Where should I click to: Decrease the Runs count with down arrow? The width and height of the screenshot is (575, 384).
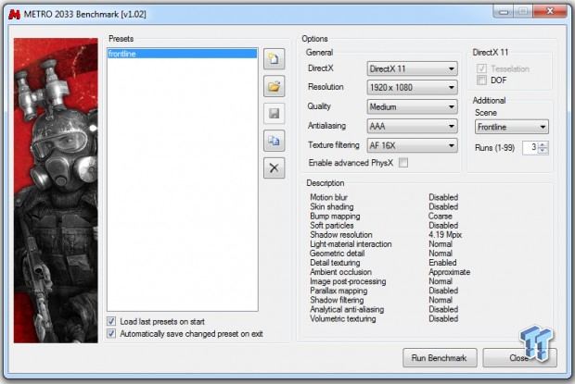pos(543,151)
